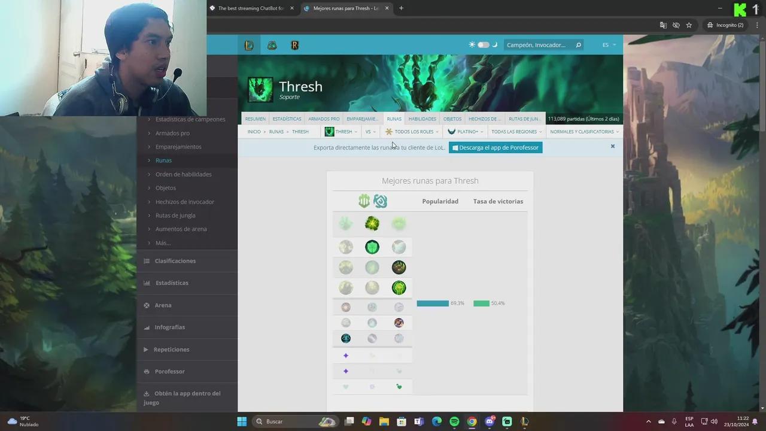
Task: Close the Porofessor export banner
Action: [x=613, y=146]
